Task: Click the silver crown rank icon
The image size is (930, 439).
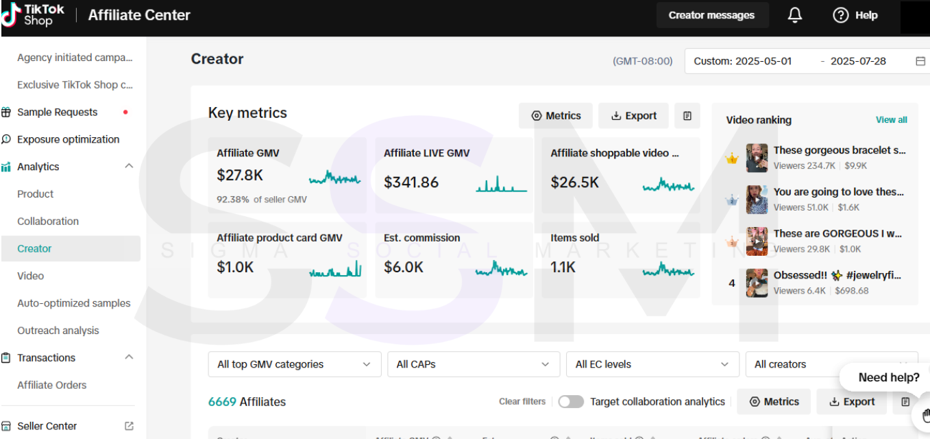Action: pos(732,200)
